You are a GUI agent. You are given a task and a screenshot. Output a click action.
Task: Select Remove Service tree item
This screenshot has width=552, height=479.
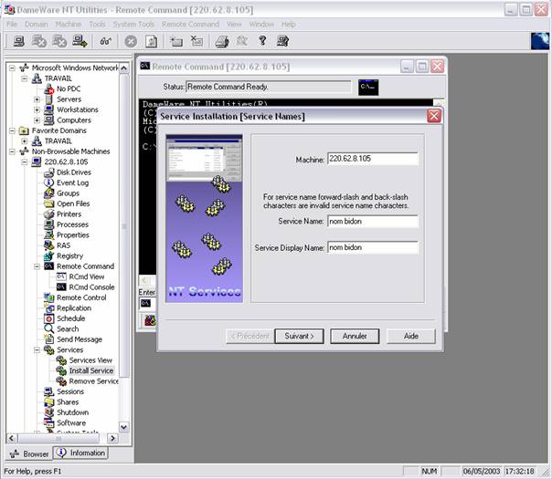tap(93, 381)
